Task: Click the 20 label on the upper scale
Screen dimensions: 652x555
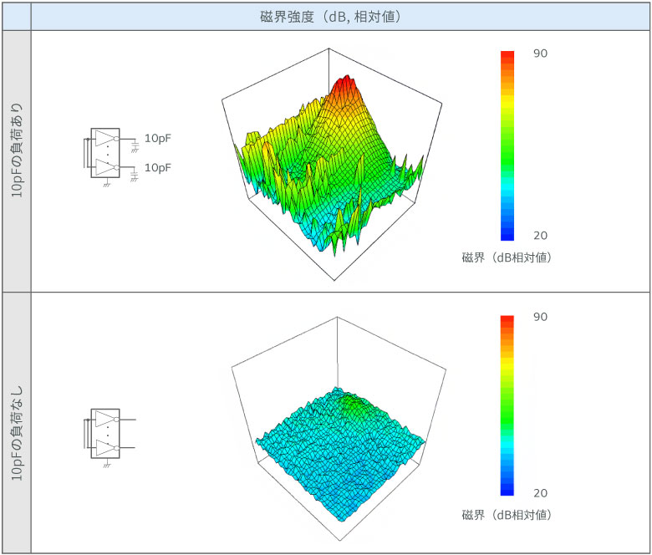Action: pos(540,236)
